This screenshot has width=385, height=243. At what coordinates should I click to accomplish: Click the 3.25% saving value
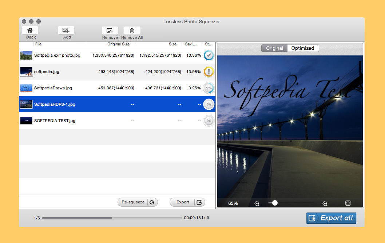[195, 88]
